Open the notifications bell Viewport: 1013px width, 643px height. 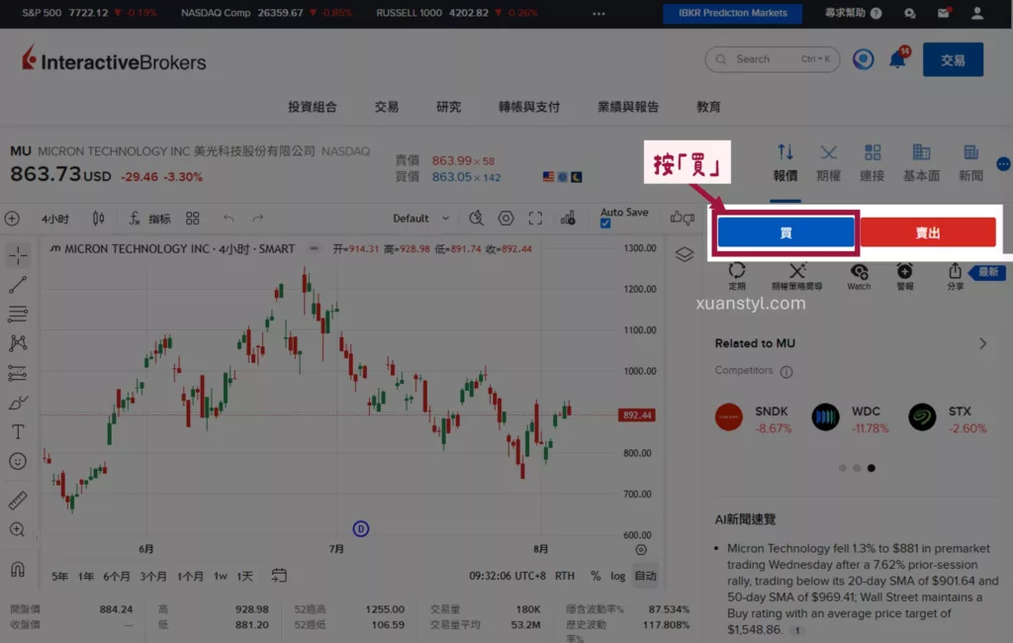(x=898, y=59)
